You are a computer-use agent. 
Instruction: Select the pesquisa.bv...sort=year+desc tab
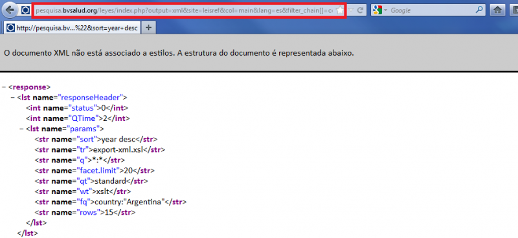pos(72,28)
